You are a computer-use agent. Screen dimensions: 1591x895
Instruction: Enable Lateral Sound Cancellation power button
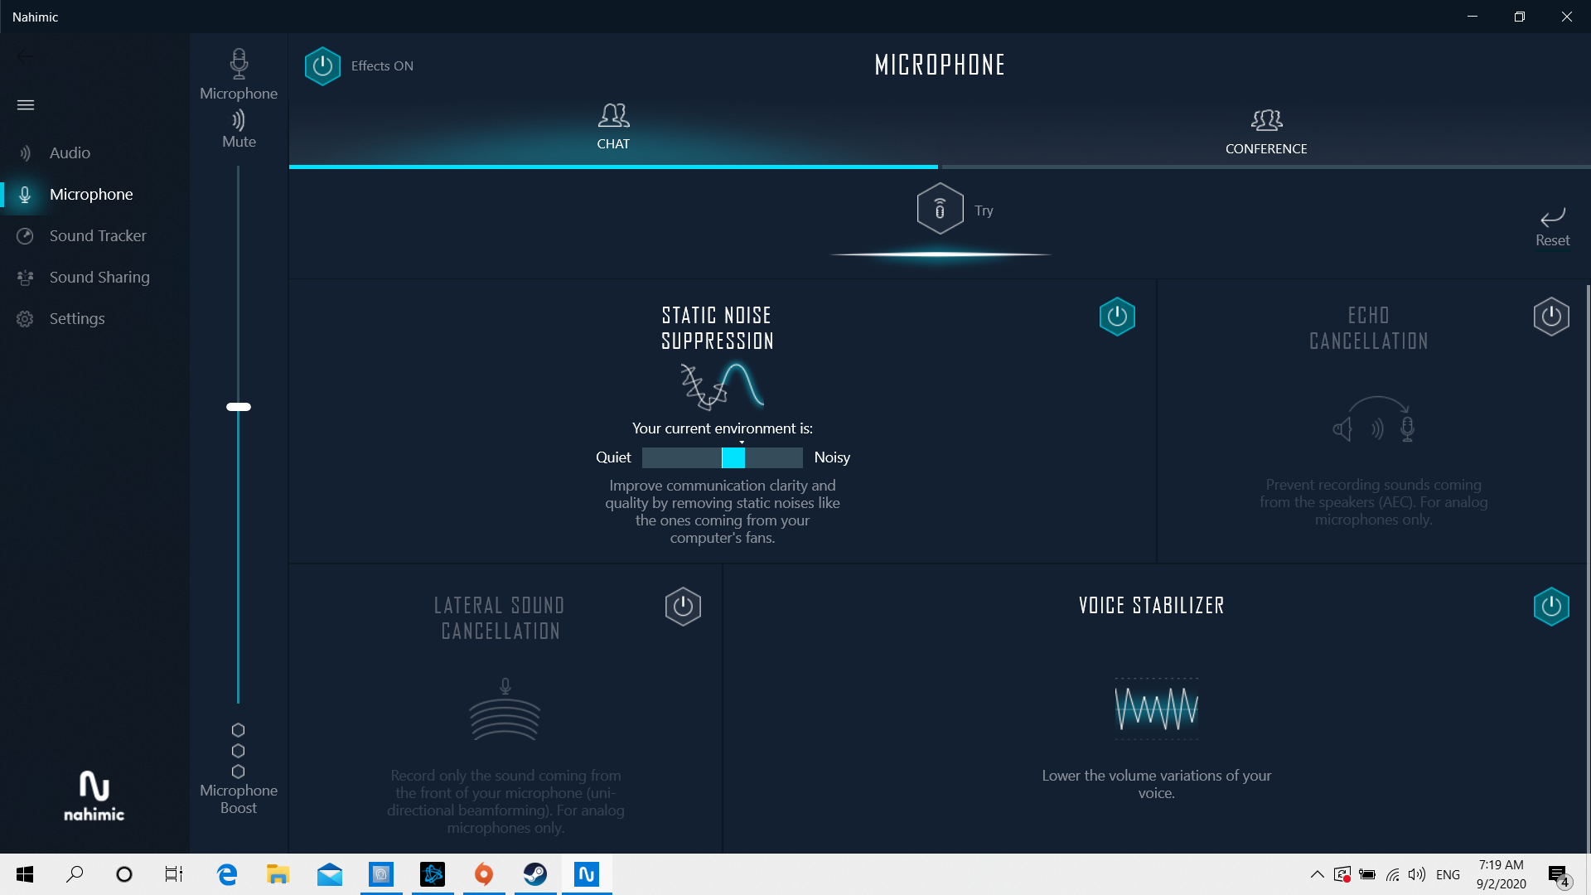pos(683,607)
